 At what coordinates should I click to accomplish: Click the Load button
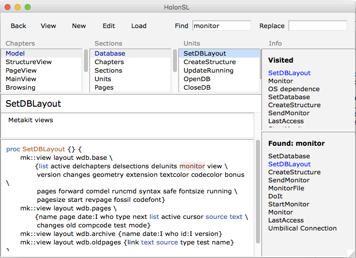point(139,26)
